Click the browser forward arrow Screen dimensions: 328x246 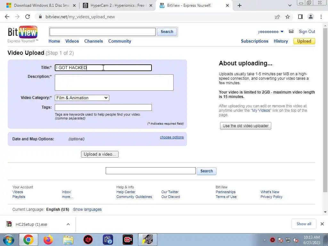pyautogui.click(x=17, y=17)
